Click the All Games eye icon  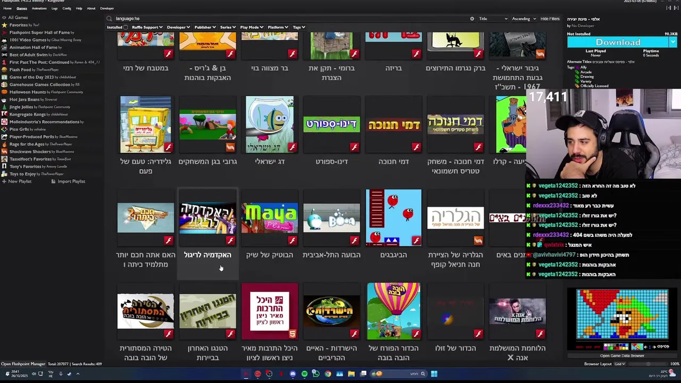pos(4,18)
